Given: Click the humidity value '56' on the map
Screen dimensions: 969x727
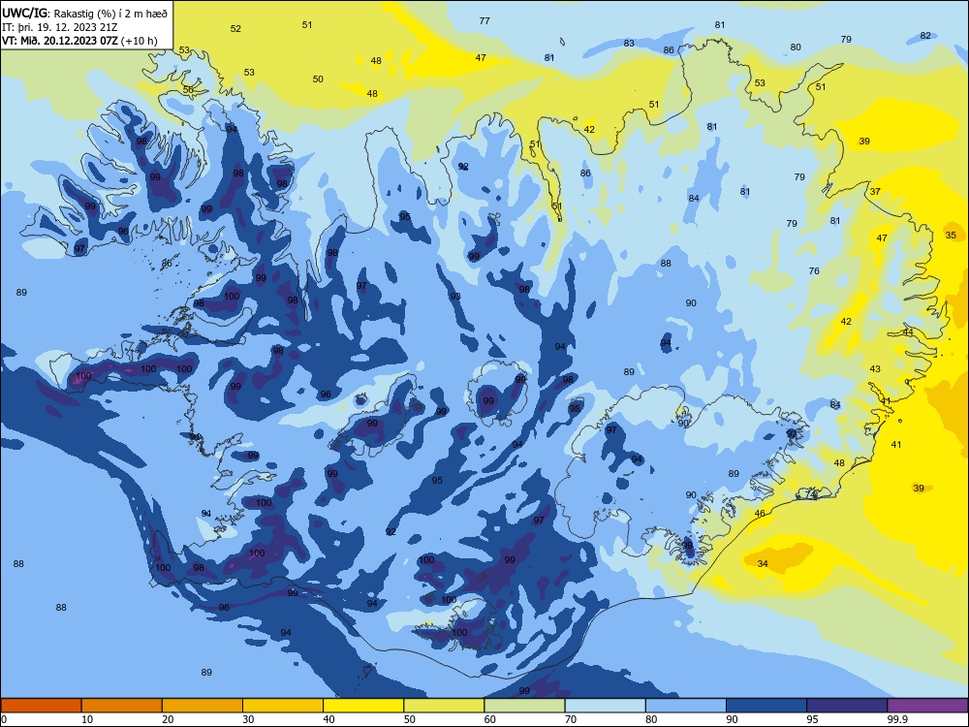Looking at the screenshot, I should (188, 89).
